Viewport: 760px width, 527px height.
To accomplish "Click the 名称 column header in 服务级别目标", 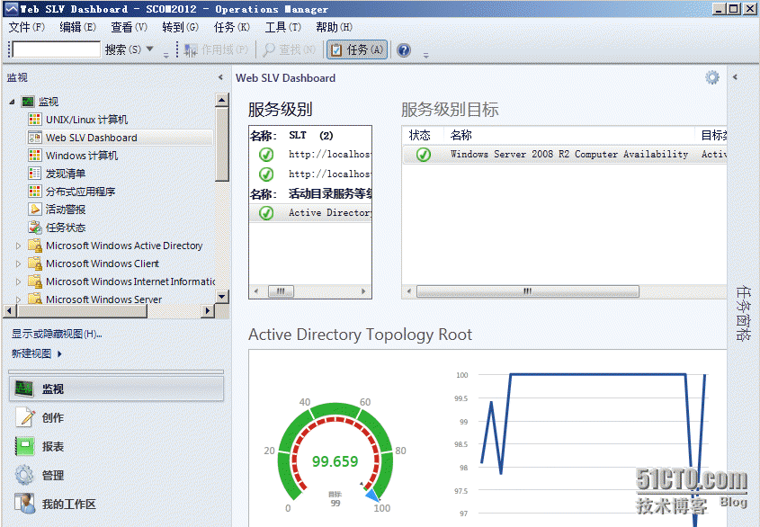I will [x=460, y=135].
